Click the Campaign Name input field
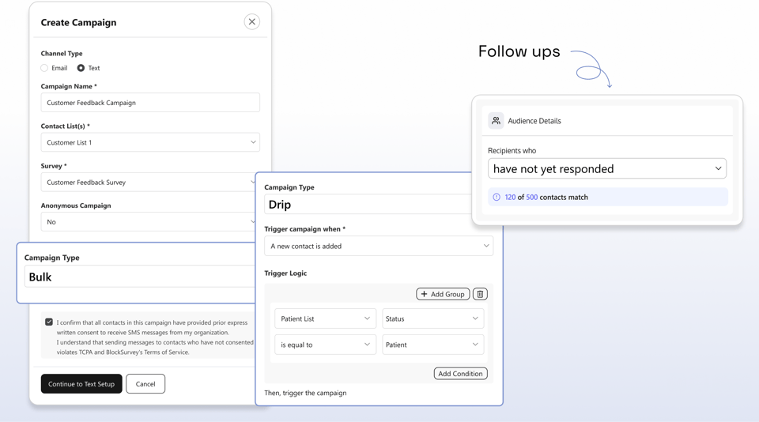759x422 pixels. coord(150,103)
